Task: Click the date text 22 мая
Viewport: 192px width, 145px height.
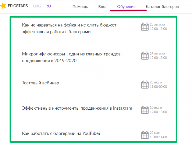Action: click(155, 133)
